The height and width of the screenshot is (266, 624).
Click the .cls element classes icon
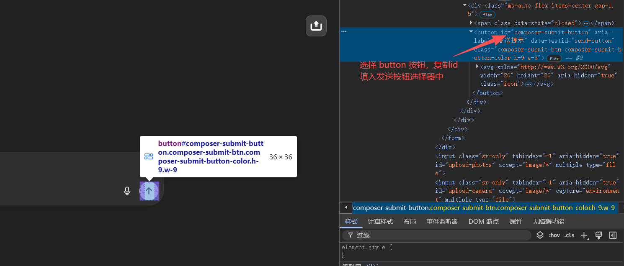point(569,235)
